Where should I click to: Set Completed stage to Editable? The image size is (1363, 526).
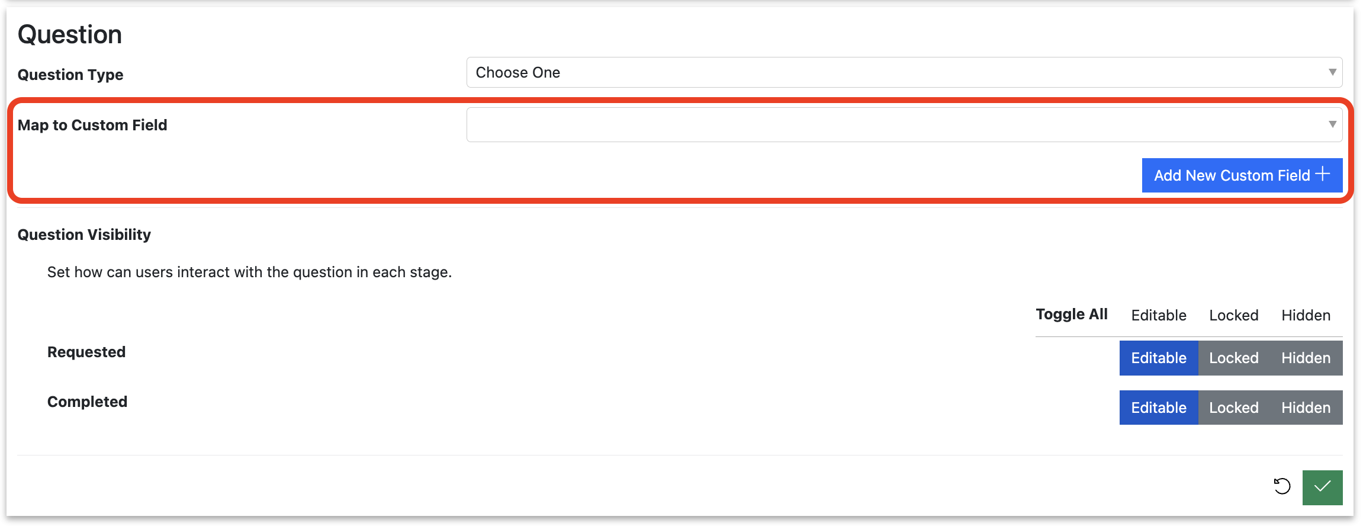(1159, 408)
